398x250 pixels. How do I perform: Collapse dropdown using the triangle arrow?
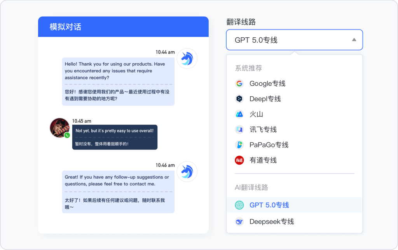click(354, 40)
